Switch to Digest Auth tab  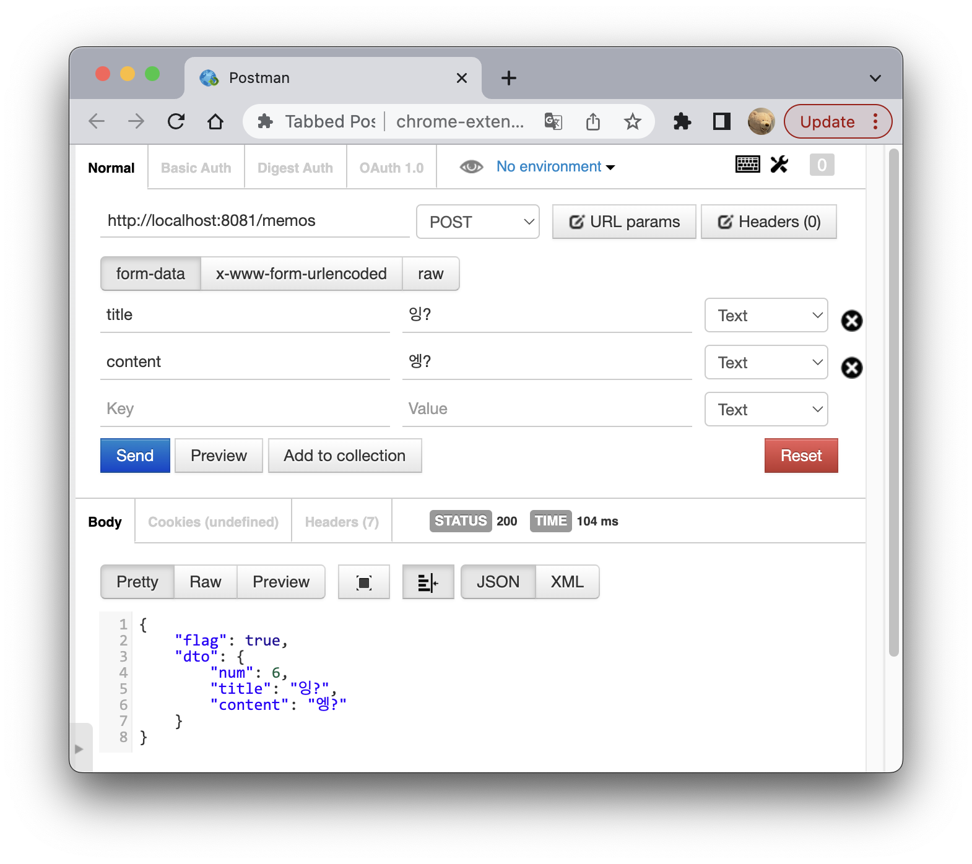pyautogui.click(x=295, y=168)
